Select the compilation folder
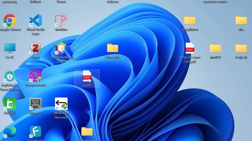This screenshot has height=141, width=252. coord(190,20)
